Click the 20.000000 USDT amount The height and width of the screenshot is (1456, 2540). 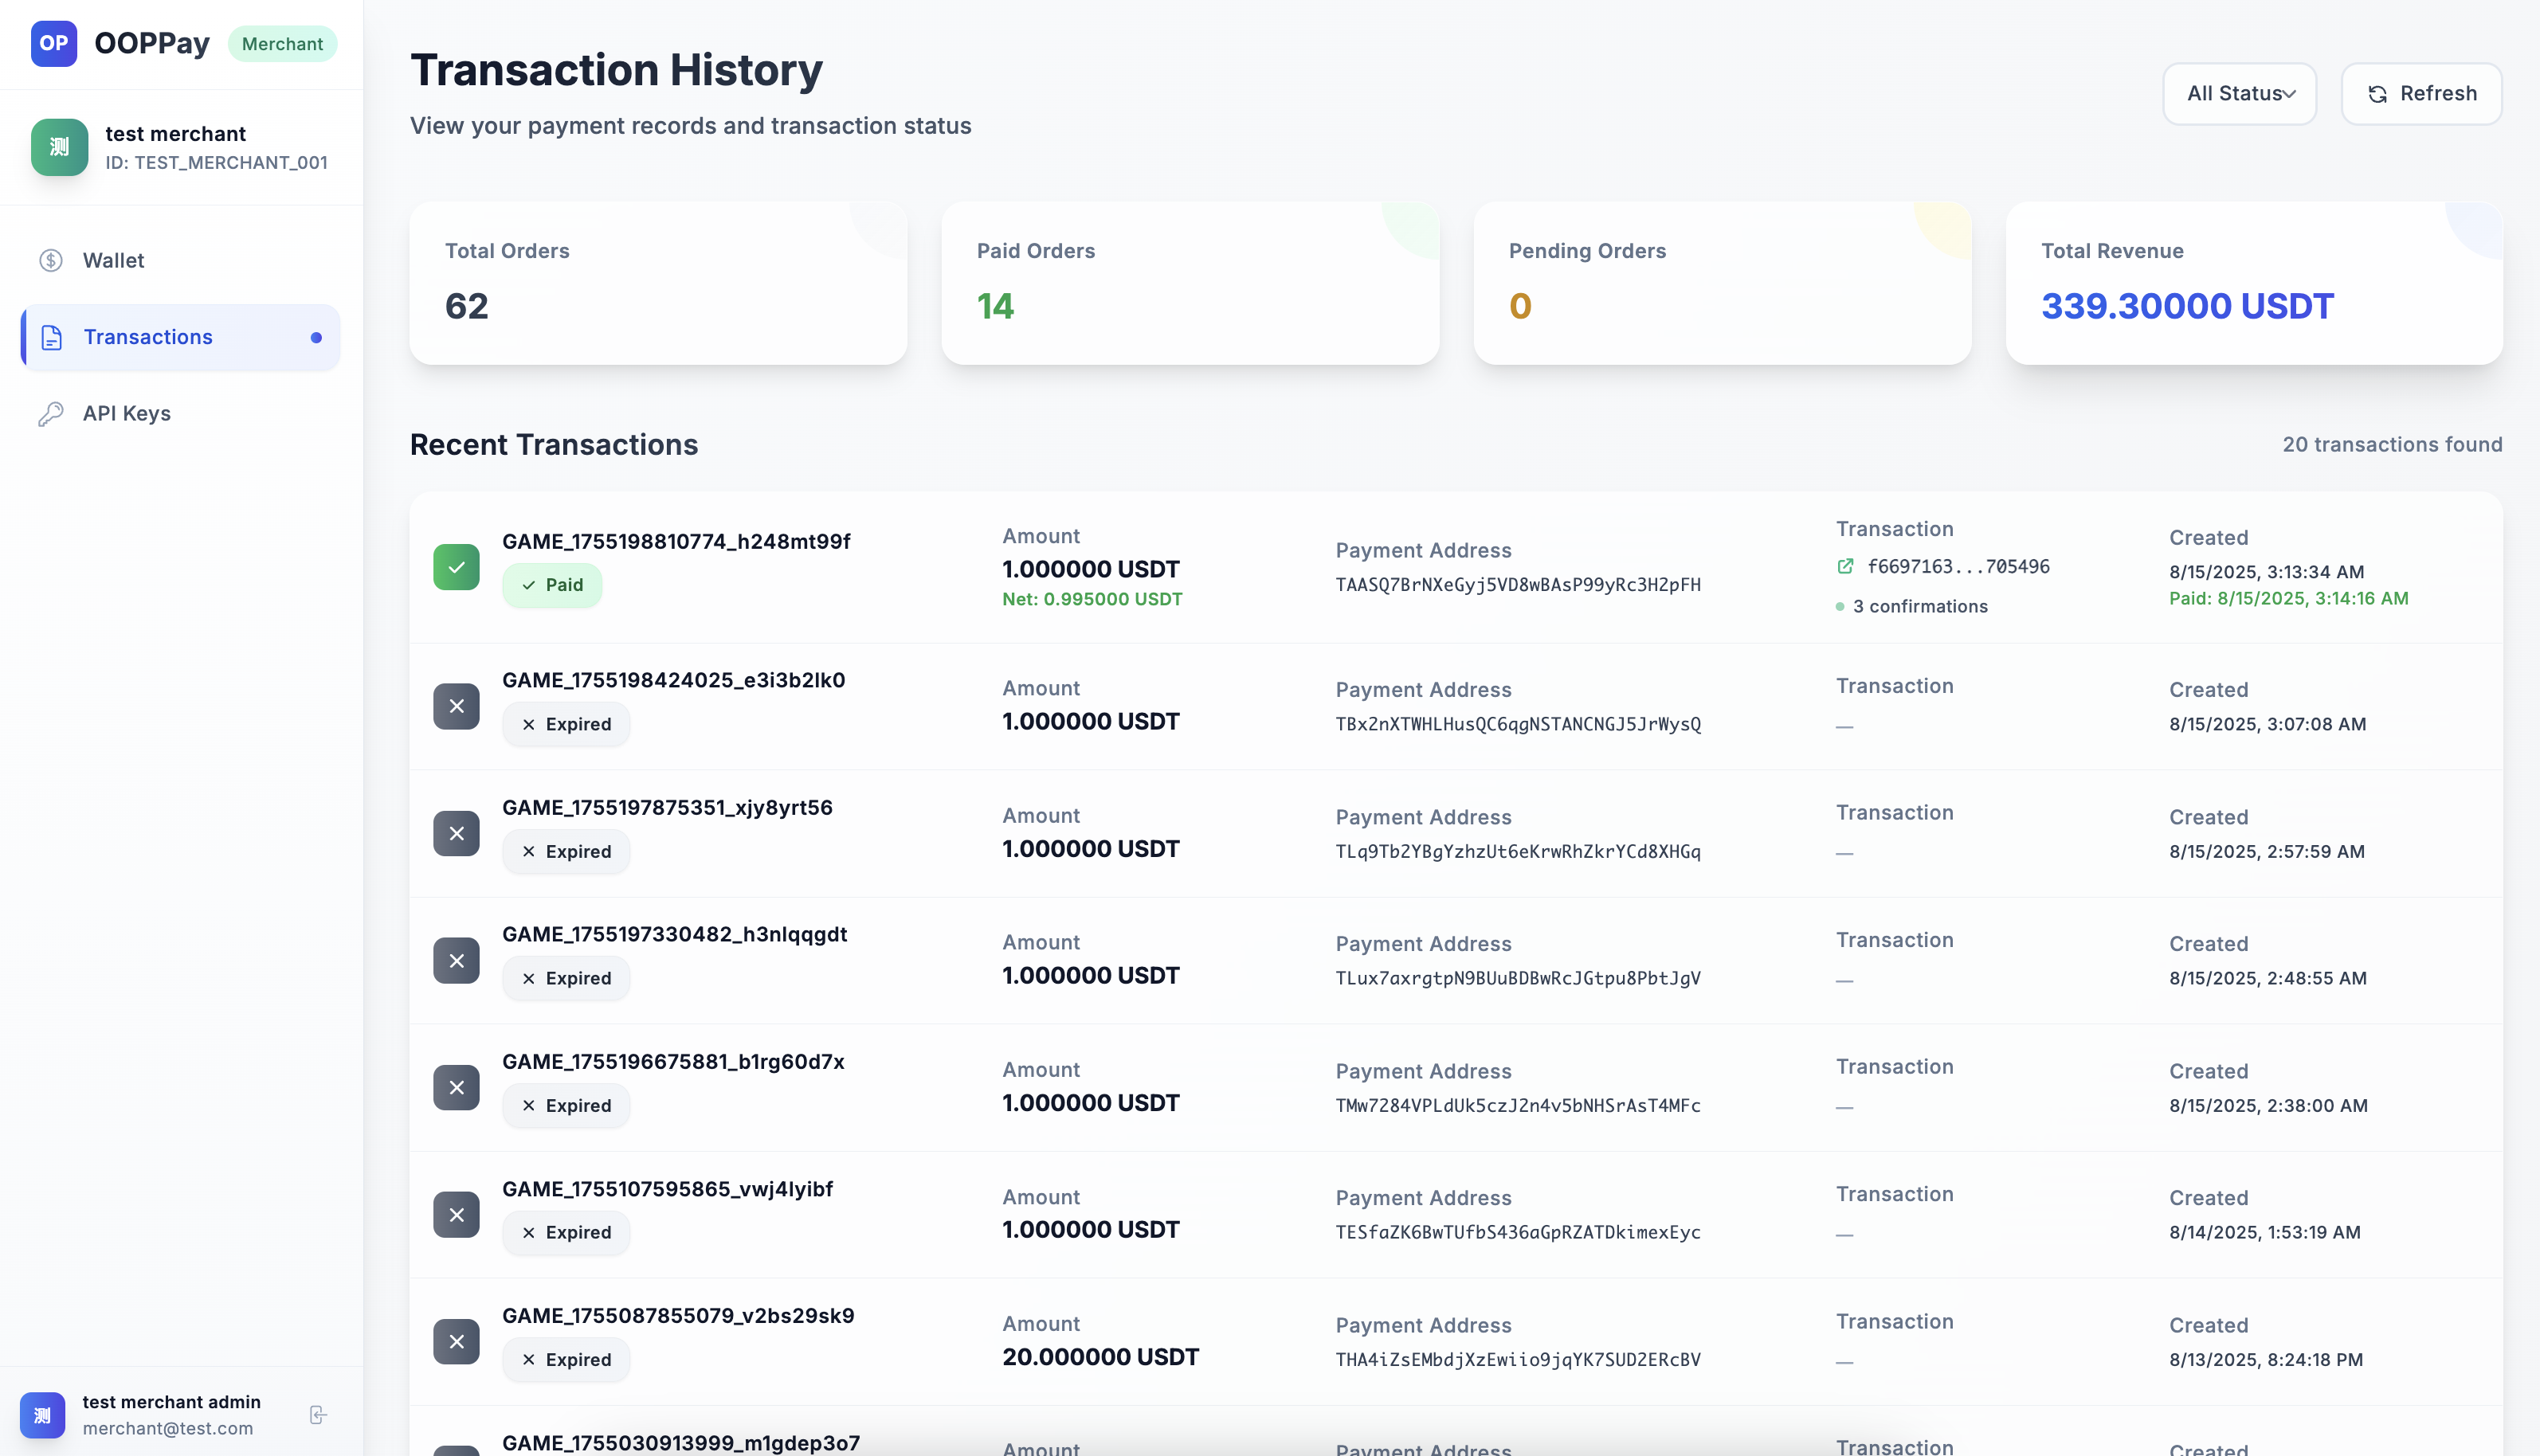(x=1100, y=1357)
